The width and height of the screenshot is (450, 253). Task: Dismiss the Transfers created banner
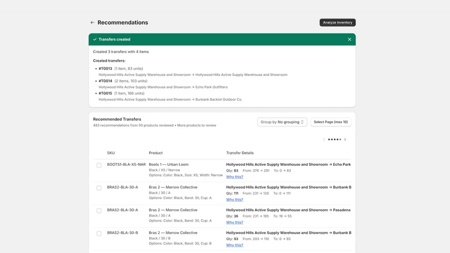click(349, 39)
